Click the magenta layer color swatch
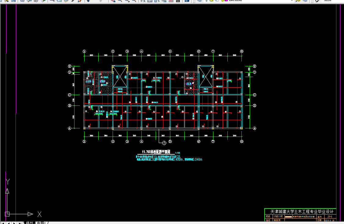This screenshot has width=344, height=224. [226, 1]
